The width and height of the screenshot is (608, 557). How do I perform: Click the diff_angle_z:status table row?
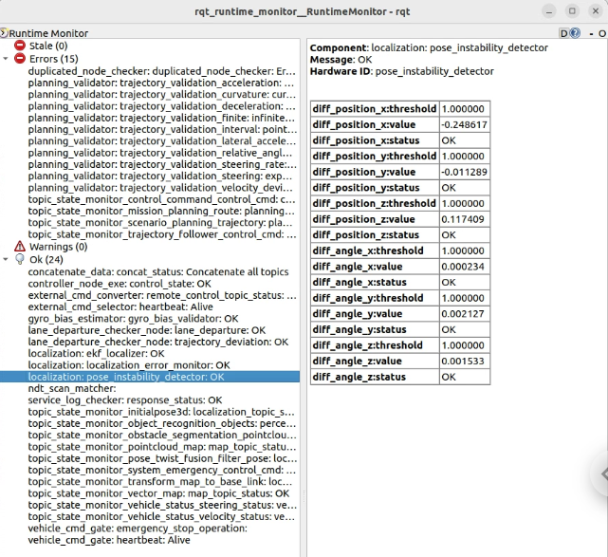(x=399, y=377)
